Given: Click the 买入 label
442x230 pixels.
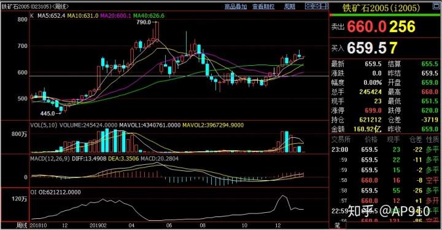Looking at the screenshot, I should (338, 49).
